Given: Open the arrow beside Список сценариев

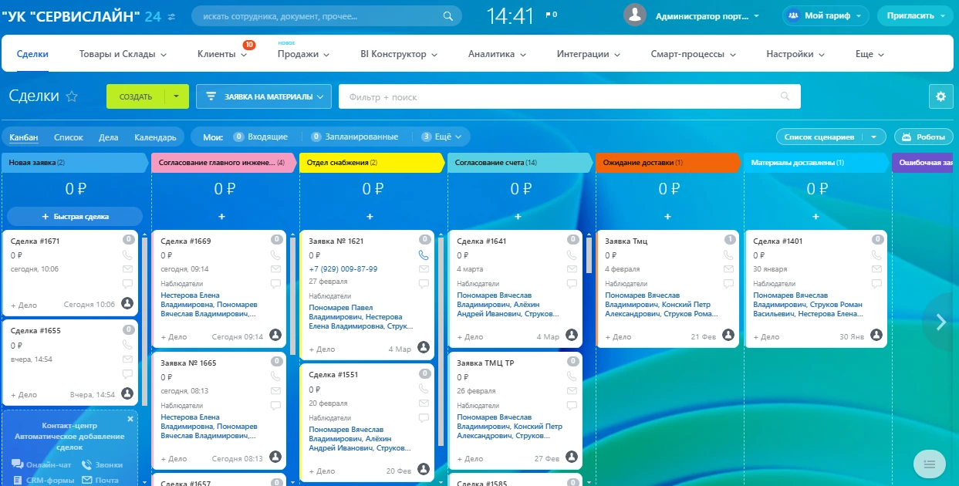Looking at the screenshot, I should tap(874, 137).
